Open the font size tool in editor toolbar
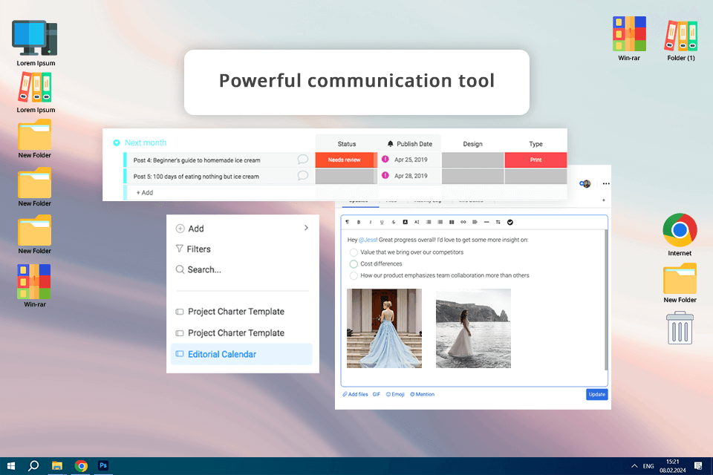 pyautogui.click(x=417, y=222)
